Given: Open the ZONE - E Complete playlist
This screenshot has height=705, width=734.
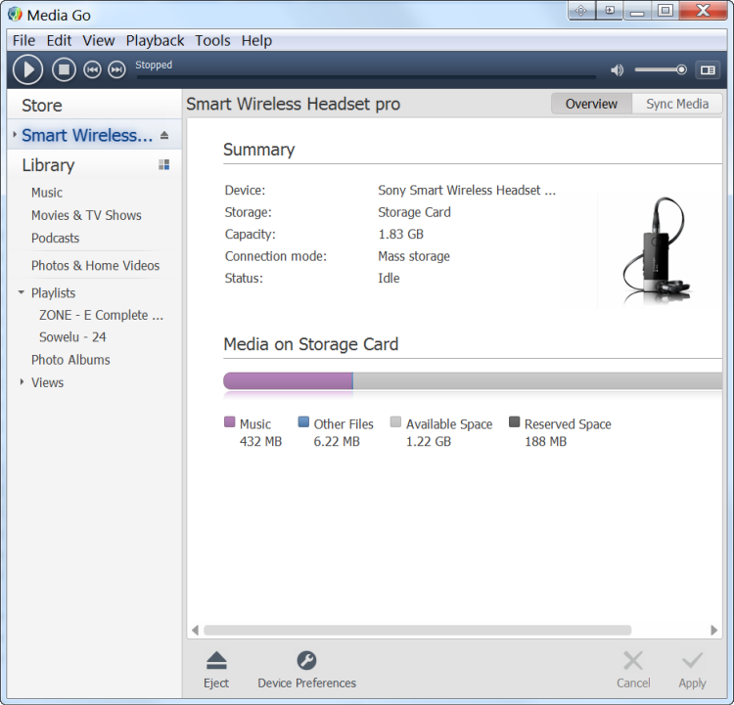Looking at the screenshot, I should point(101,315).
